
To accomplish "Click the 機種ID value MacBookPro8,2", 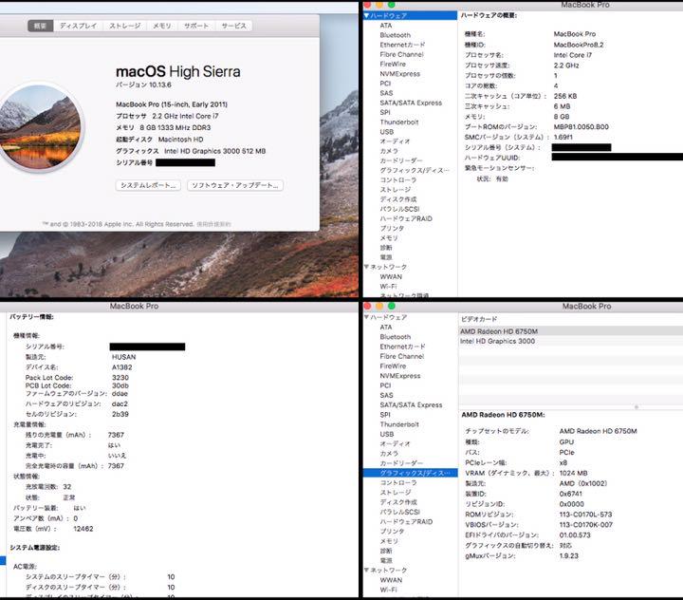I will [x=579, y=45].
